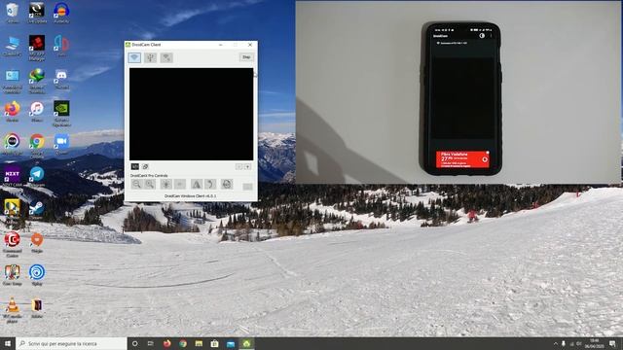Open the Zoom desktop shortcut

(x=61, y=144)
